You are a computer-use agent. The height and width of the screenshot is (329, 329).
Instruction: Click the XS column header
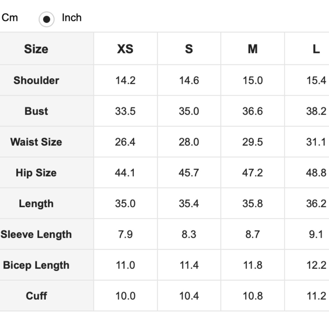(x=125, y=49)
